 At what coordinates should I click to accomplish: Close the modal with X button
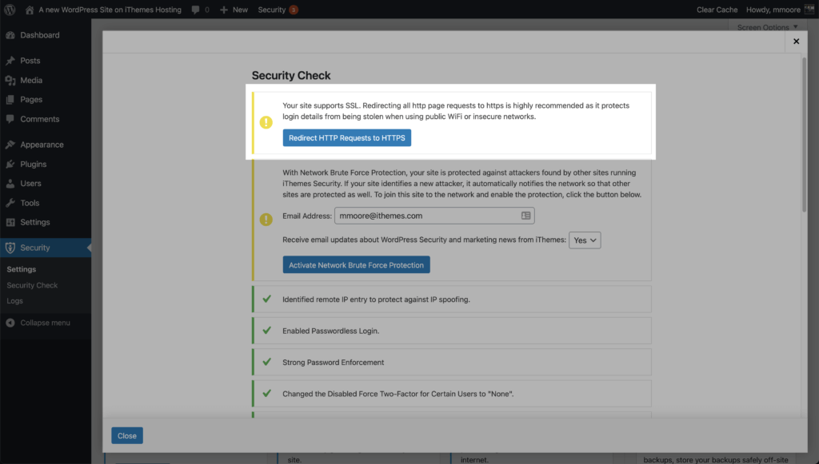[796, 42]
